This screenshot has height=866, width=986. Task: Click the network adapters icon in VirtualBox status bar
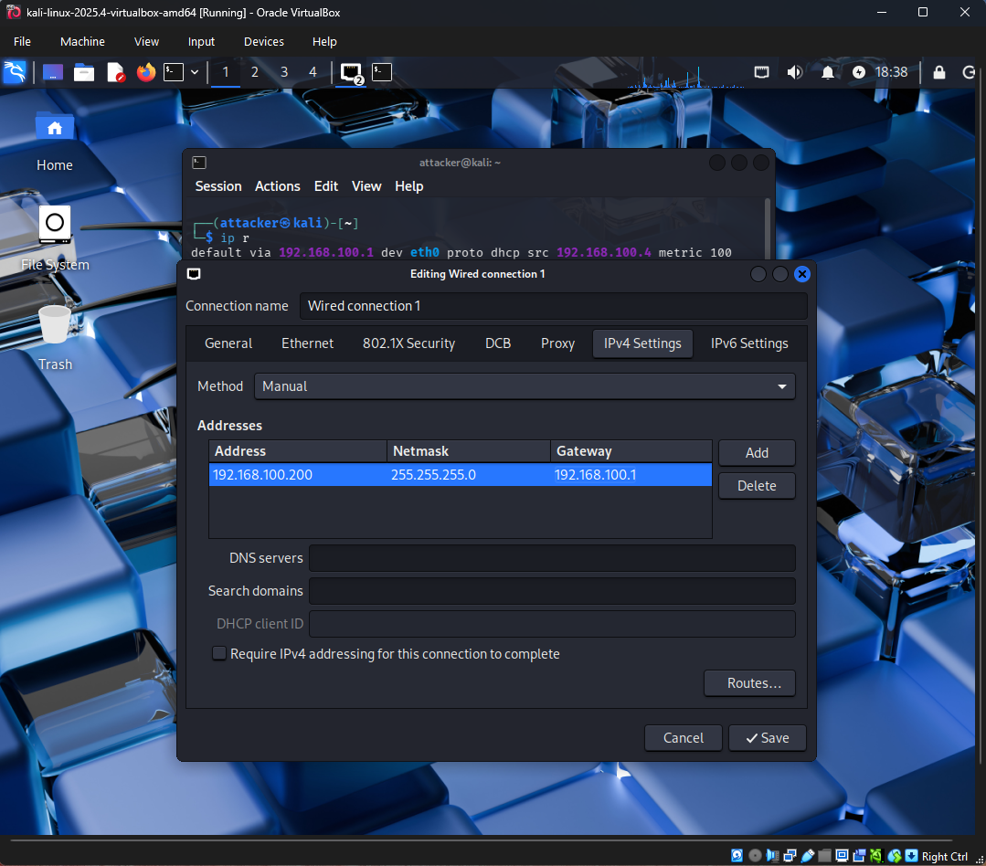click(x=790, y=856)
